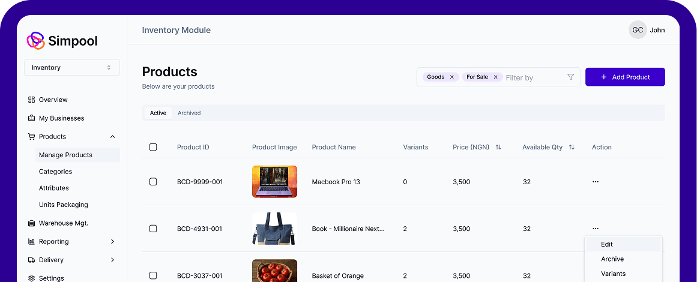Open the Overview grid icon
697x282 pixels.
[x=31, y=100]
